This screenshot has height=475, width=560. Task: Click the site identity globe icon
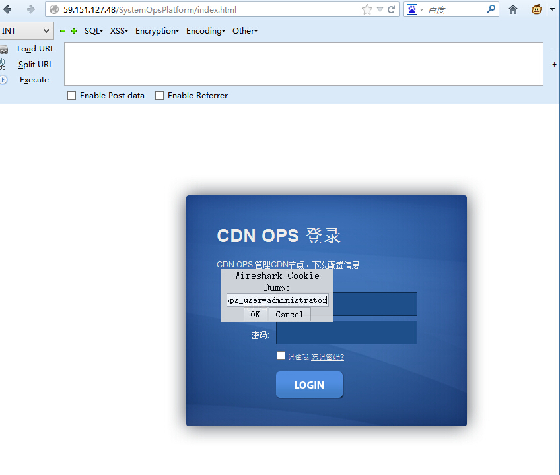[54, 10]
